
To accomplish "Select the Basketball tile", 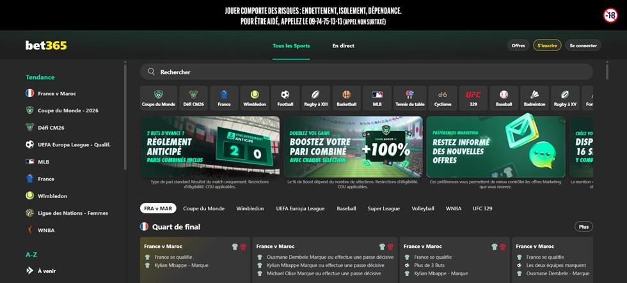I will (346, 98).
